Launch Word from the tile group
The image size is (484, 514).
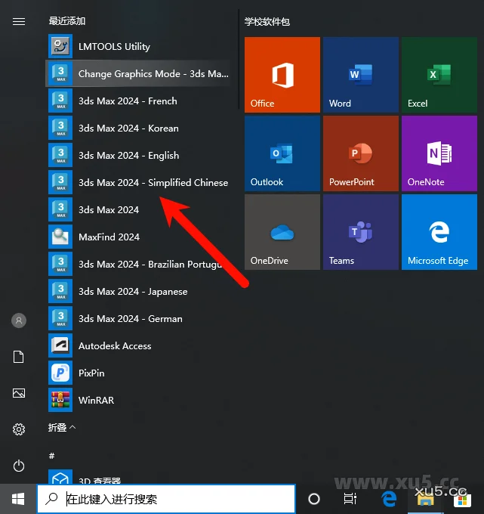click(360, 75)
